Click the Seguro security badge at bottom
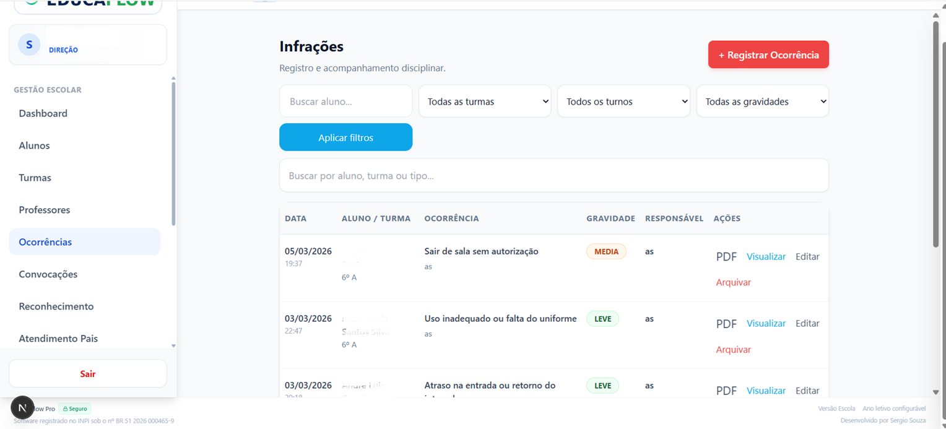The height and width of the screenshot is (429, 946). 74,409
